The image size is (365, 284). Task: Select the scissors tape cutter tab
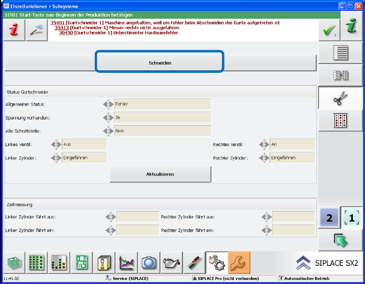point(341,98)
